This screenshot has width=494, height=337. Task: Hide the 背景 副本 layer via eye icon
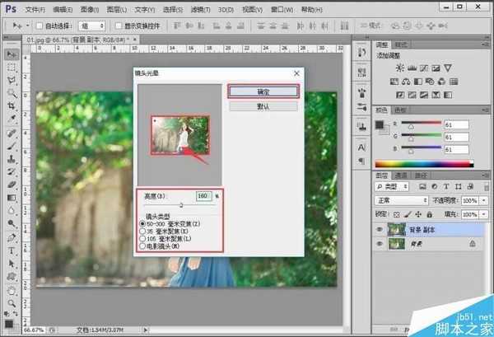pos(378,232)
